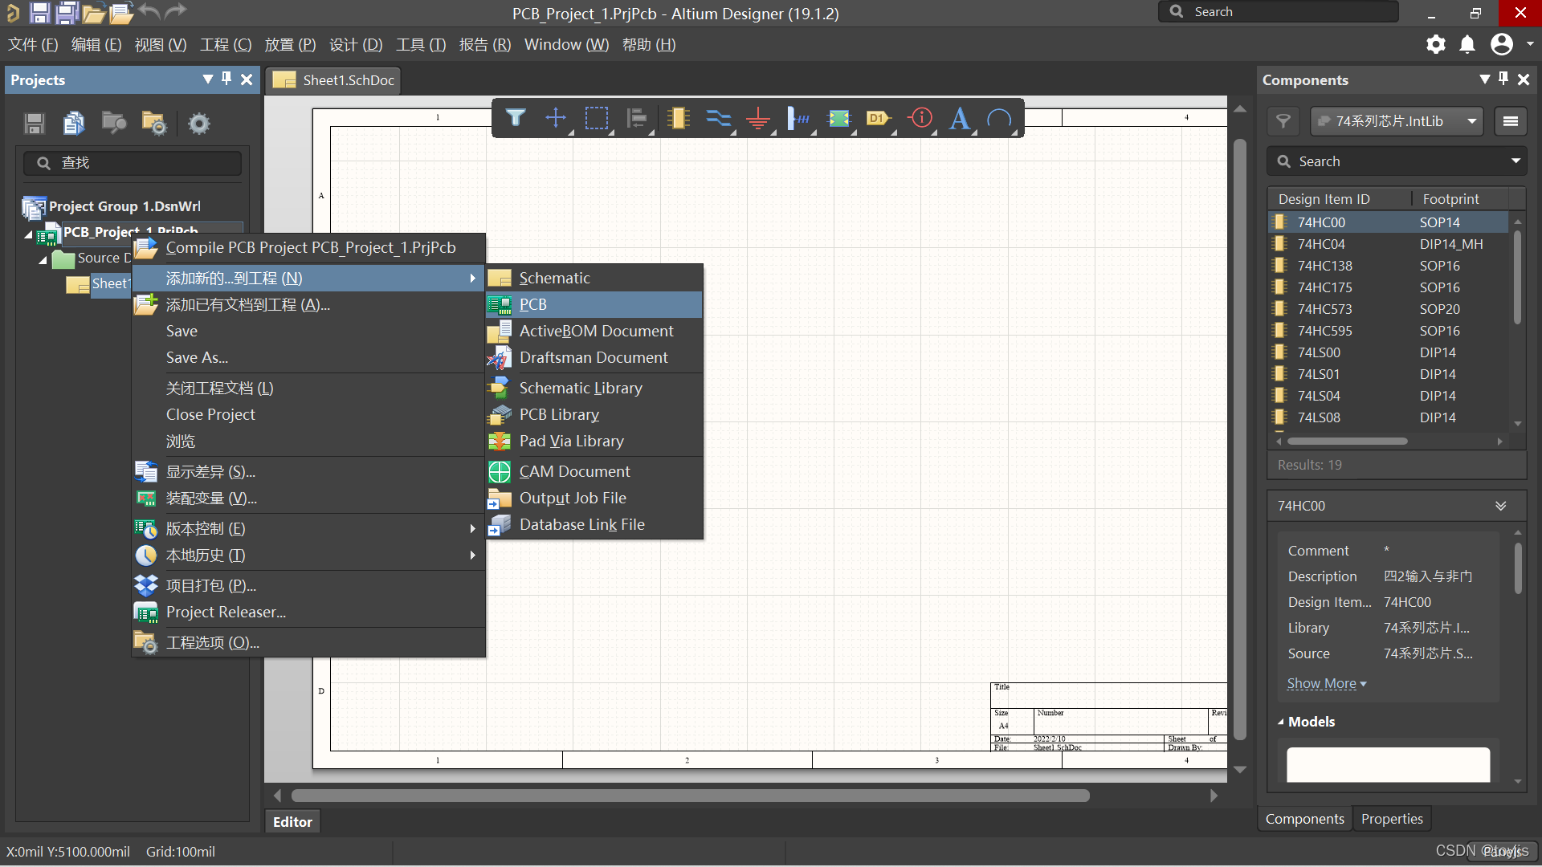Collapse the 74HC00 details section
The image size is (1542, 867).
pos(1500,506)
